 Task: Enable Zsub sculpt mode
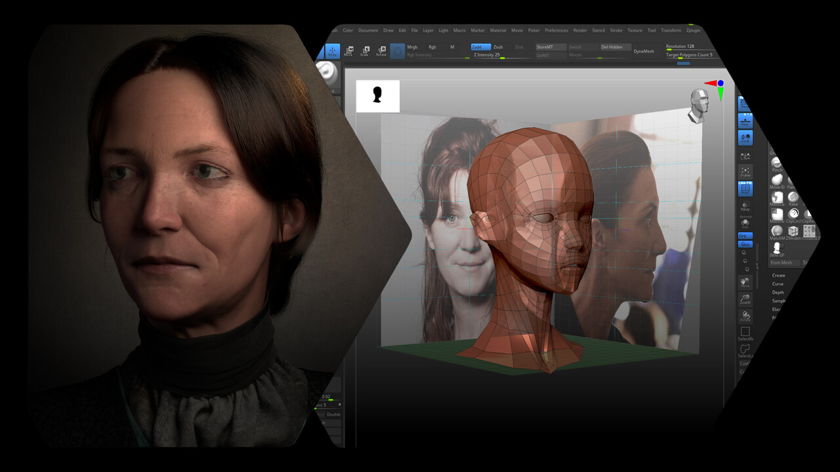pos(498,47)
